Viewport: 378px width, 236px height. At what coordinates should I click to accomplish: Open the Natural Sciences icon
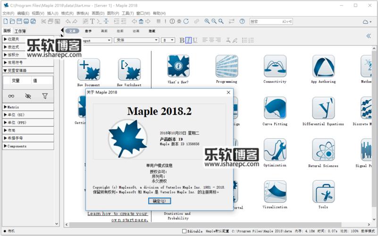click(x=323, y=150)
